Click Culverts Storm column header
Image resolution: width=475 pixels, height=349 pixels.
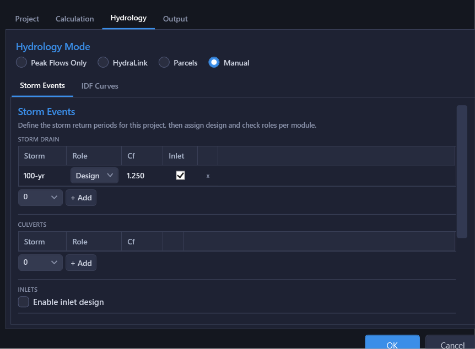[42, 242]
